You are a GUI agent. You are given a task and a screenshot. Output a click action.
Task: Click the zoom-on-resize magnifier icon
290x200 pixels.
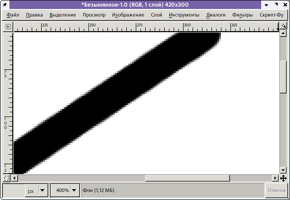[283, 27]
